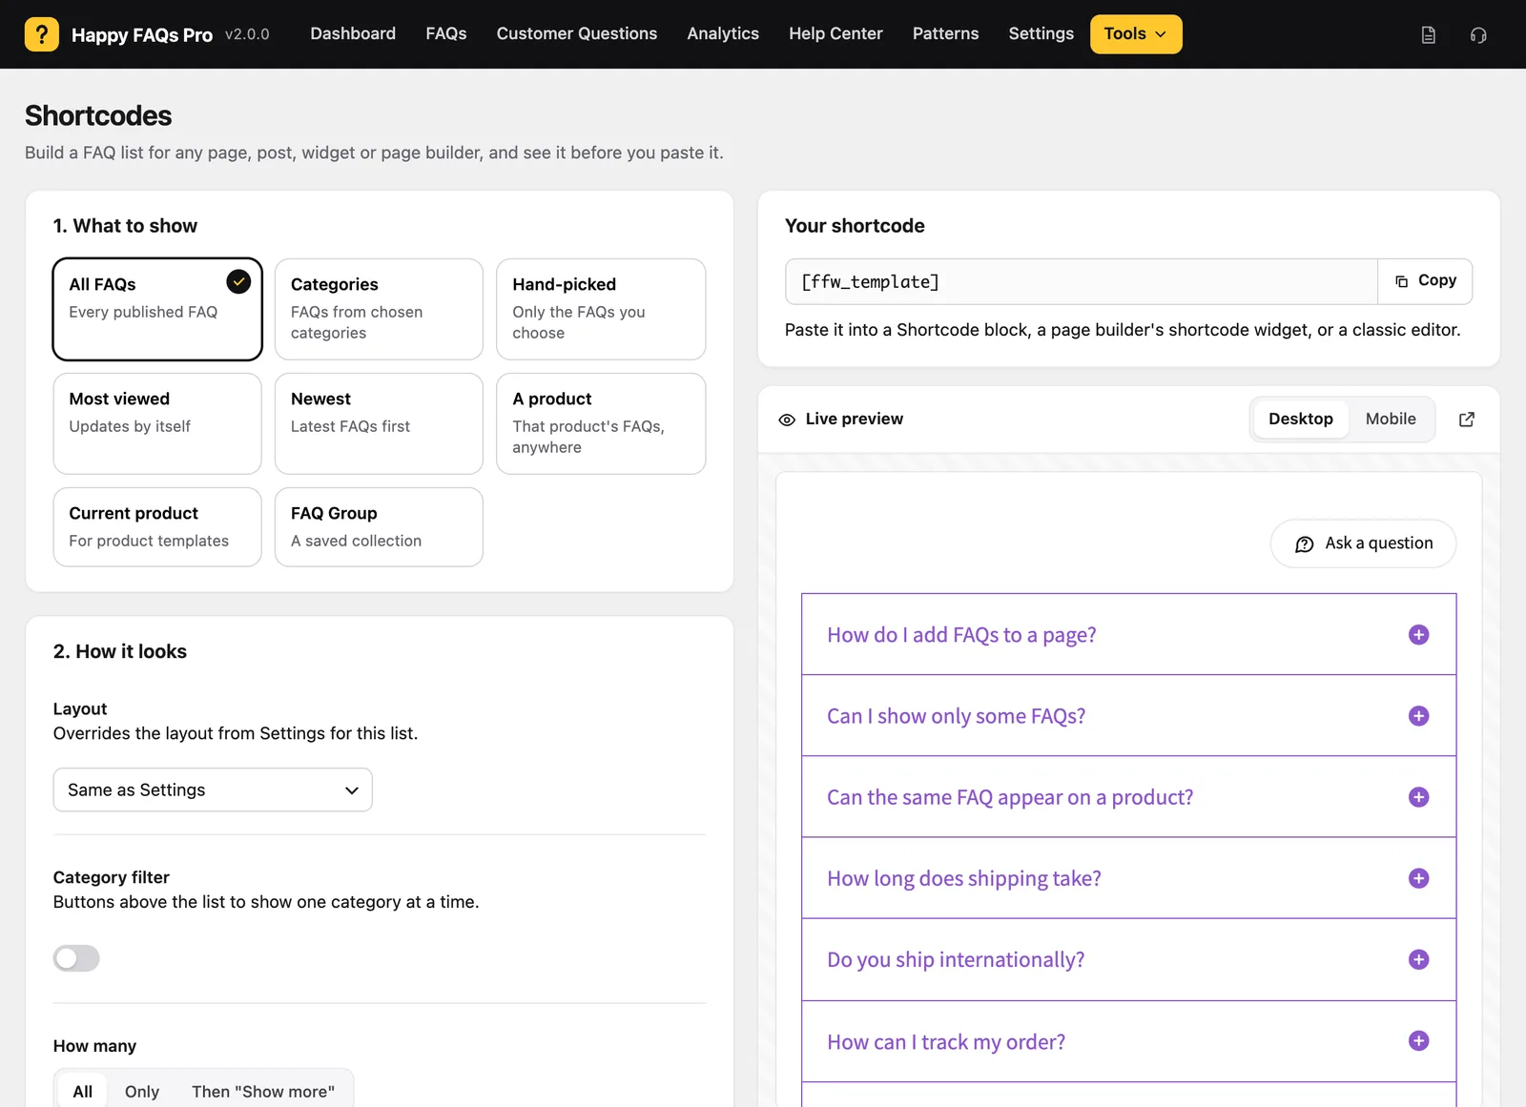Select 'Only' in How many options
This screenshot has height=1107, width=1526.
click(142, 1092)
